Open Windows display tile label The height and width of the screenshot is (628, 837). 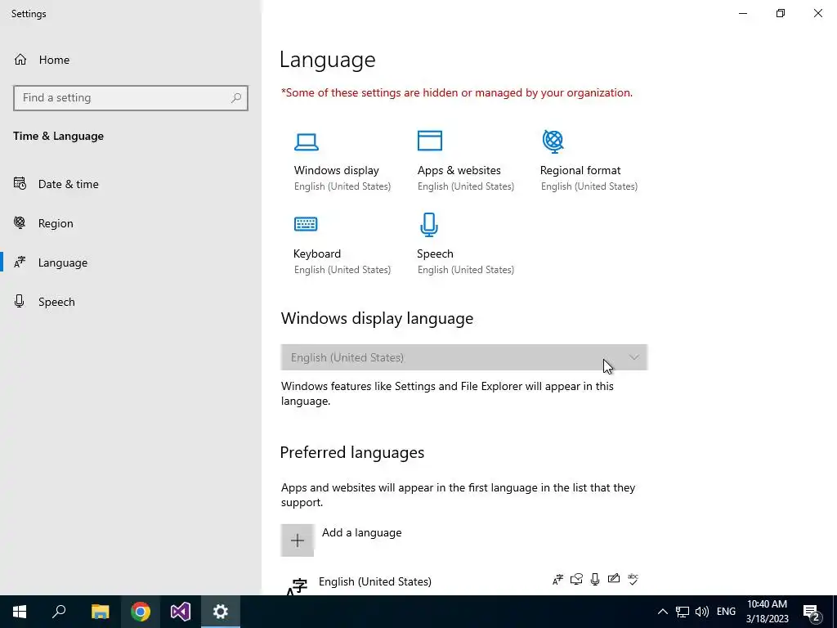[336, 170]
